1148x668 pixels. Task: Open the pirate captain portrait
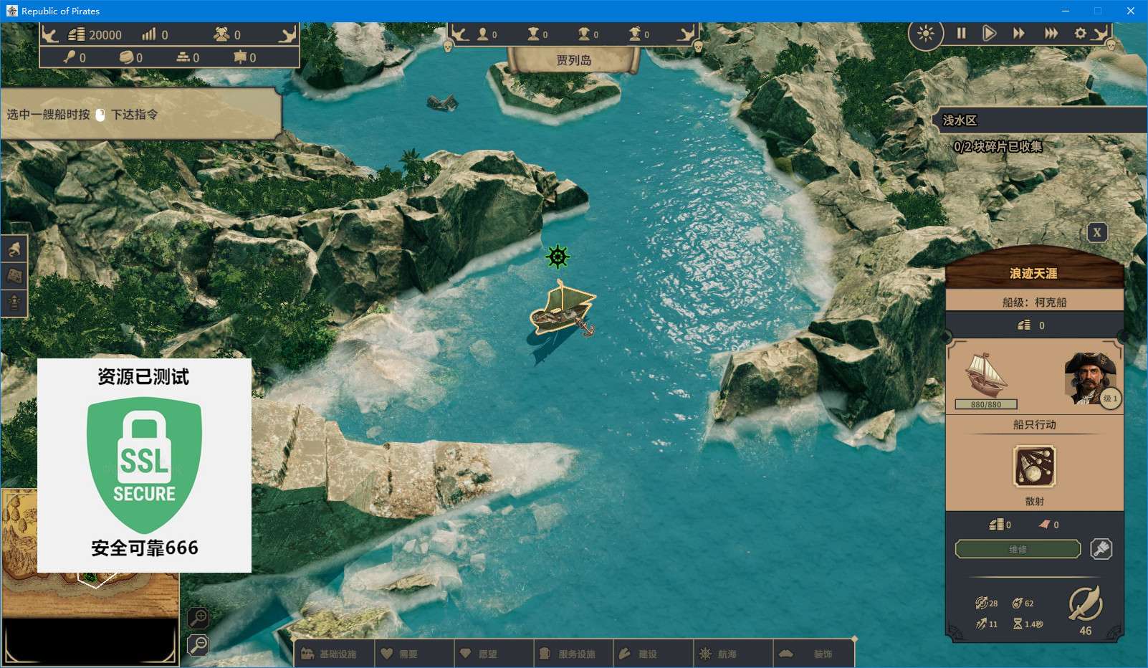coord(1089,378)
